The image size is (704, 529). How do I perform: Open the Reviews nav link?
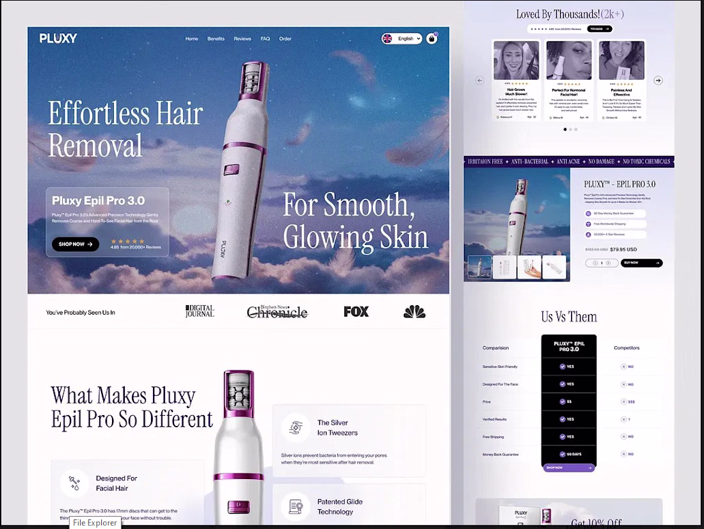tap(243, 38)
